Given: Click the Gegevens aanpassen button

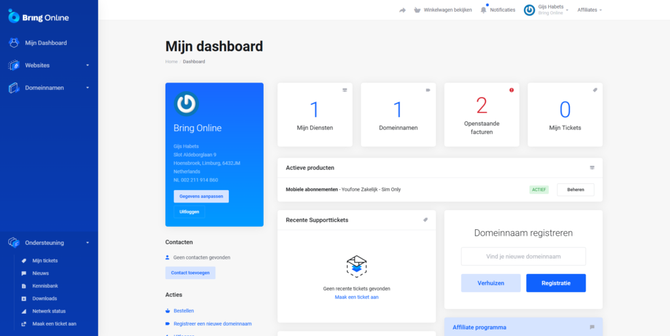Looking at the screenshot, I should [201, 196].
